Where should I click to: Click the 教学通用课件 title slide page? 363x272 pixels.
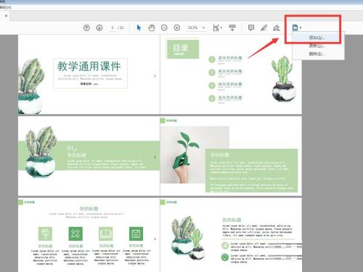pyautogui.click(x=89, y=74)
